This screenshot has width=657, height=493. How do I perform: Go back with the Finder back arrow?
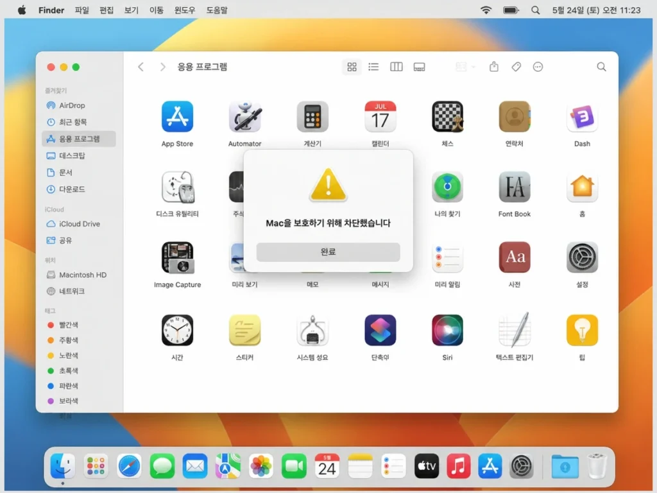coord(141,67)
